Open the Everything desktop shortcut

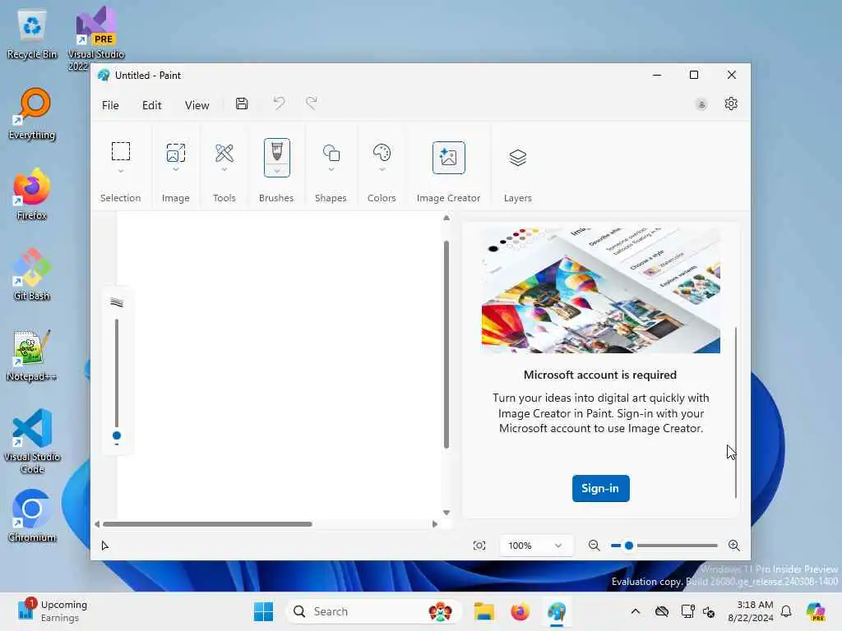[x=32, y=113]
